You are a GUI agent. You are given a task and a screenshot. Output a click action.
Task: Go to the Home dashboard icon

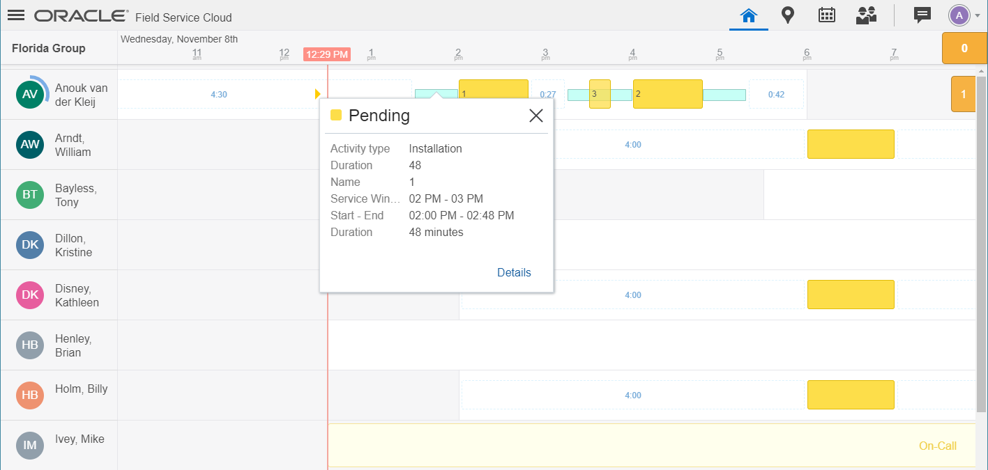pyautogui.click(x=749, y=15)
